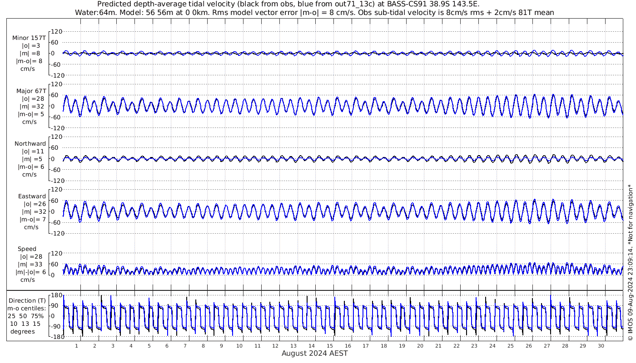Click the 'Northward' panel label
Screen dimensions: 636x363
point(30,143)
